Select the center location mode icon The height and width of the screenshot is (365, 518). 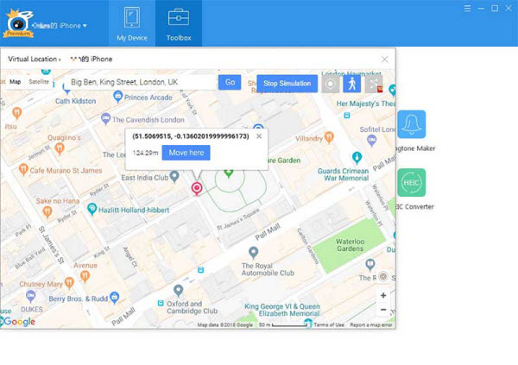tap(331, 84)
